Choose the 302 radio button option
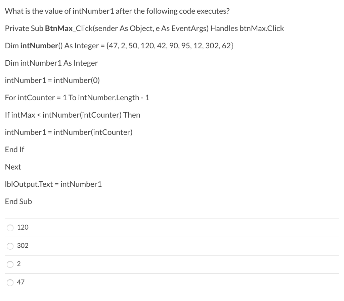 [x=10, y=246]
